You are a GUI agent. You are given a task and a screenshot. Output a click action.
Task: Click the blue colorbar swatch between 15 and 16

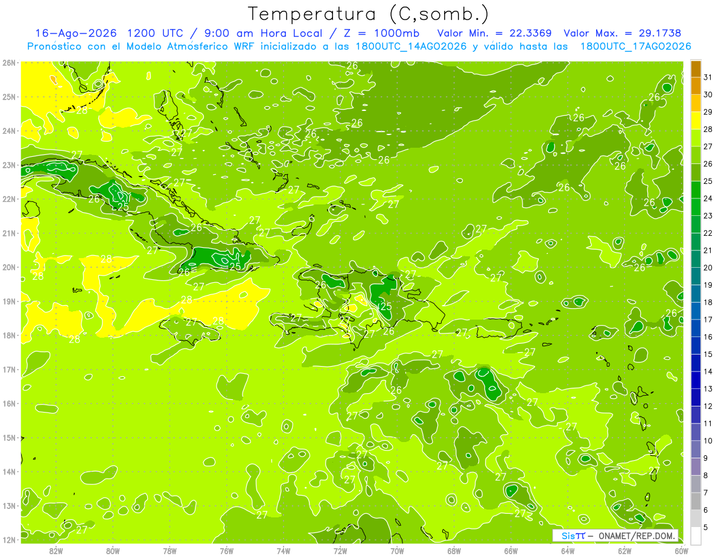pos(696,346)
